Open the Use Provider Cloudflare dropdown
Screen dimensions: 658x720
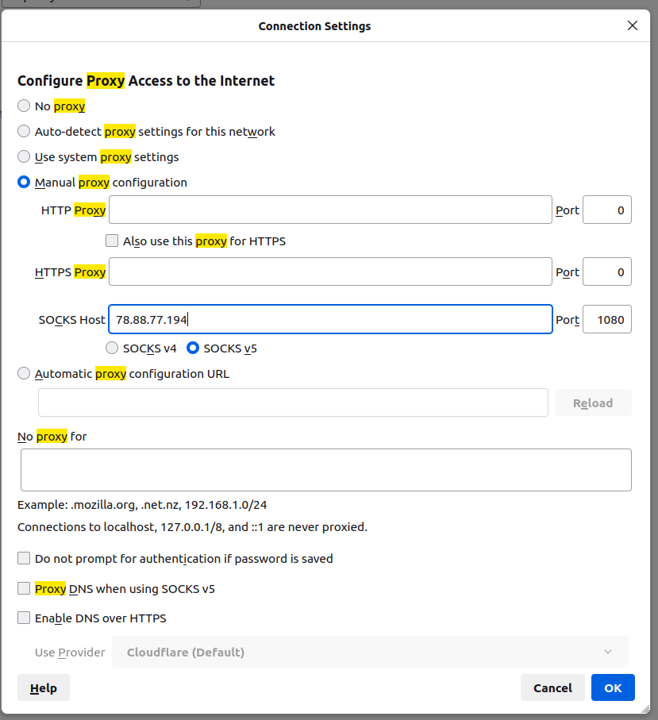coord(370,653)
